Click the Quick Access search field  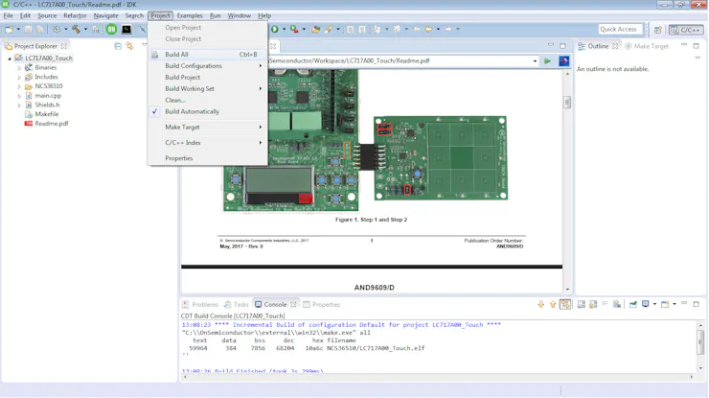[620, 30]
